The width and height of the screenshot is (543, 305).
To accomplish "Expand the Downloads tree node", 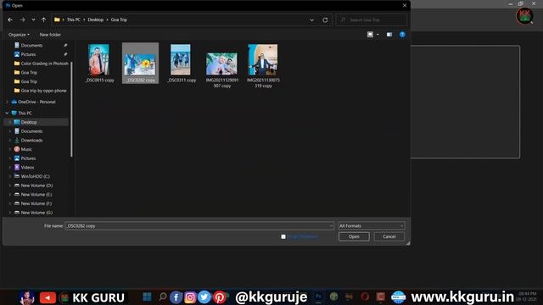I will 9,140.
